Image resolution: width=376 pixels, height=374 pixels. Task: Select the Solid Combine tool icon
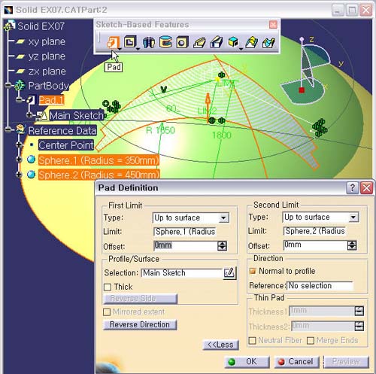pos(233,42)
